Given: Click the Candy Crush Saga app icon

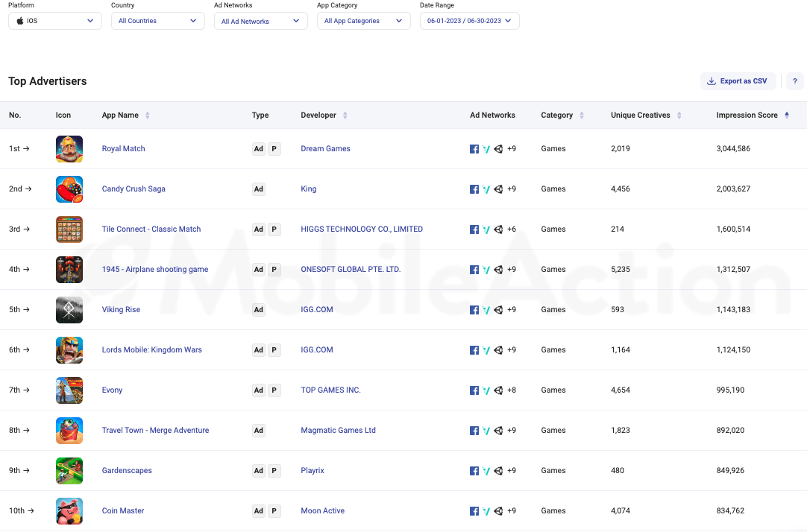Looking at the screenshot, I should pyautogui.click(x=69, y=189).
